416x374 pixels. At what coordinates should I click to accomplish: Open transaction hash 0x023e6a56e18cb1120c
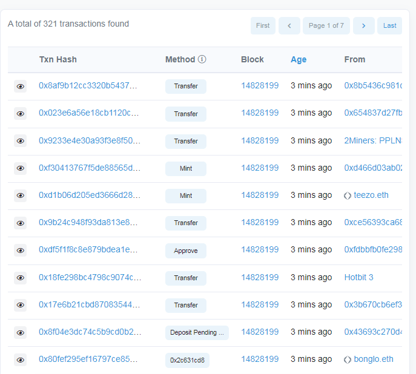pyautogui.click(x=88, y=113)
